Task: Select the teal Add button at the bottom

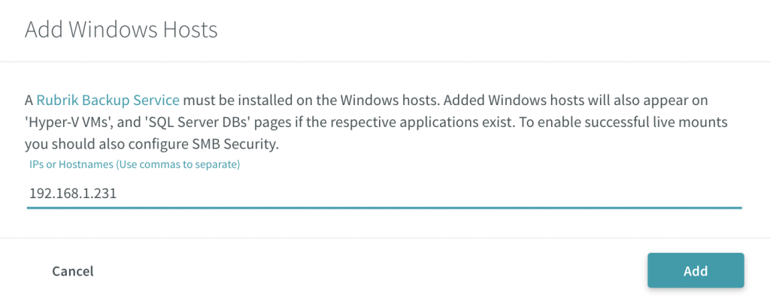Action: pos(696,271)
